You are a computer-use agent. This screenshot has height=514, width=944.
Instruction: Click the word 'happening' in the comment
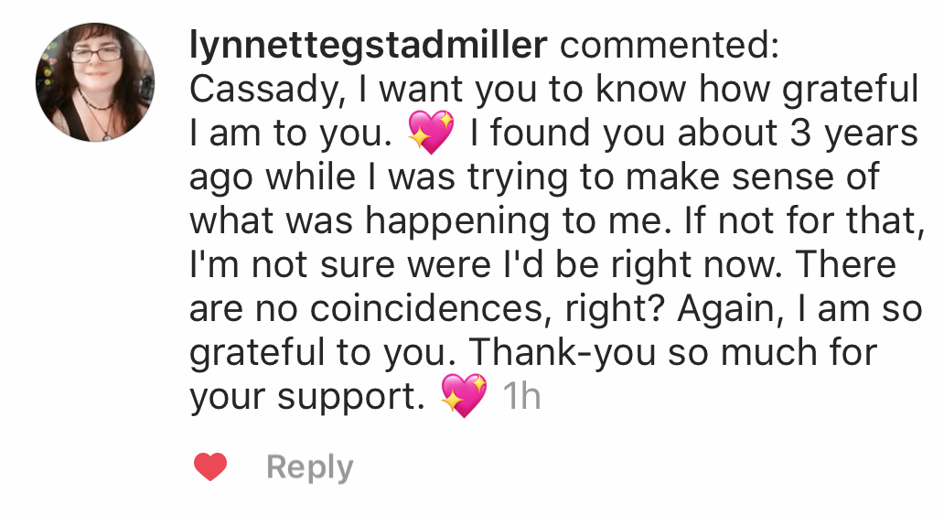(x=457, y=222)
